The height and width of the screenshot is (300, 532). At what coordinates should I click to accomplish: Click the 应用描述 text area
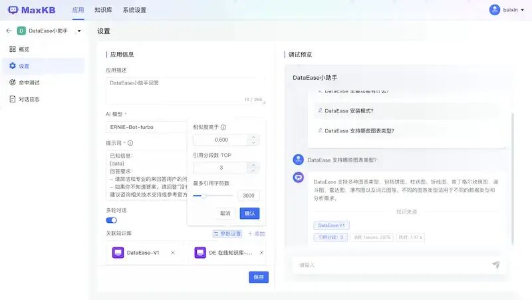(x=186, y=90)
